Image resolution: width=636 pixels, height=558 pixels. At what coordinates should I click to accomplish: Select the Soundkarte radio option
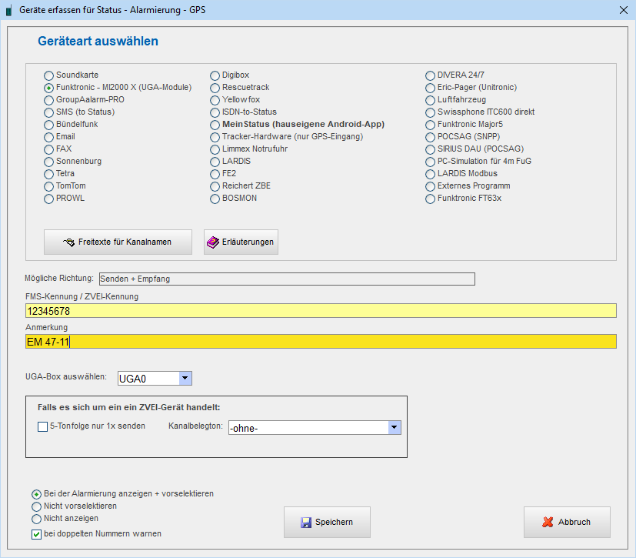click(49, 75)
